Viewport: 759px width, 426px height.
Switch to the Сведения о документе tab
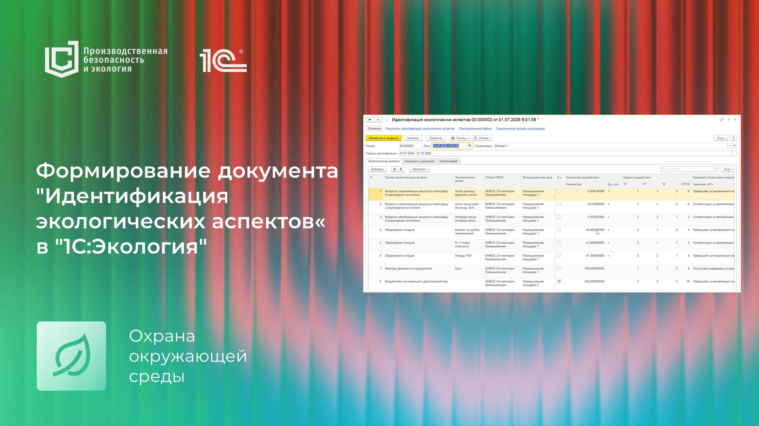pos(419,161)
